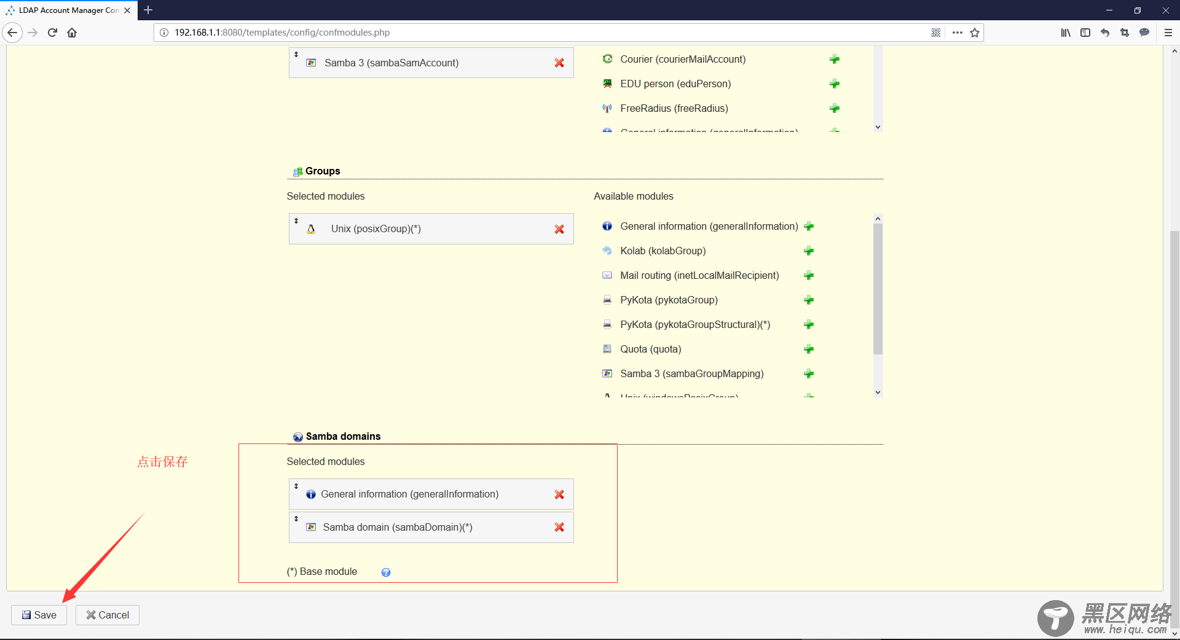Open the crop screenshot toolbar icon
Image resolution: width=1180 pixels, height=640 pixels.
point(1125,33)
